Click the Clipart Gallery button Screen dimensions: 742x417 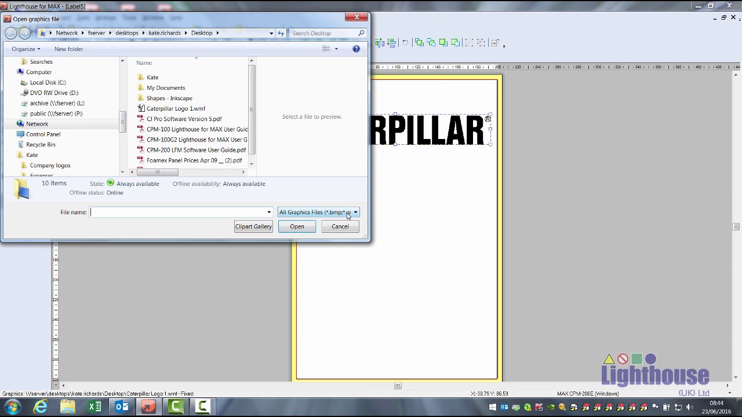pyautogui.click(x=253, y=226)
